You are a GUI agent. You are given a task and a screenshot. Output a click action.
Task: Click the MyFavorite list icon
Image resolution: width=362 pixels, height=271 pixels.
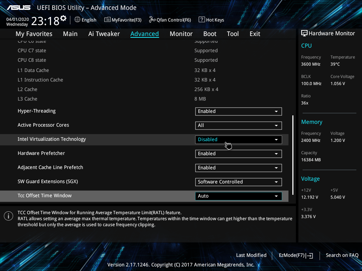pos(107,20)
